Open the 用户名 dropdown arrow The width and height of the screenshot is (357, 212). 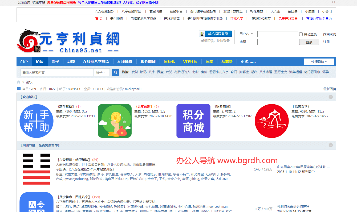click(252, 34)
